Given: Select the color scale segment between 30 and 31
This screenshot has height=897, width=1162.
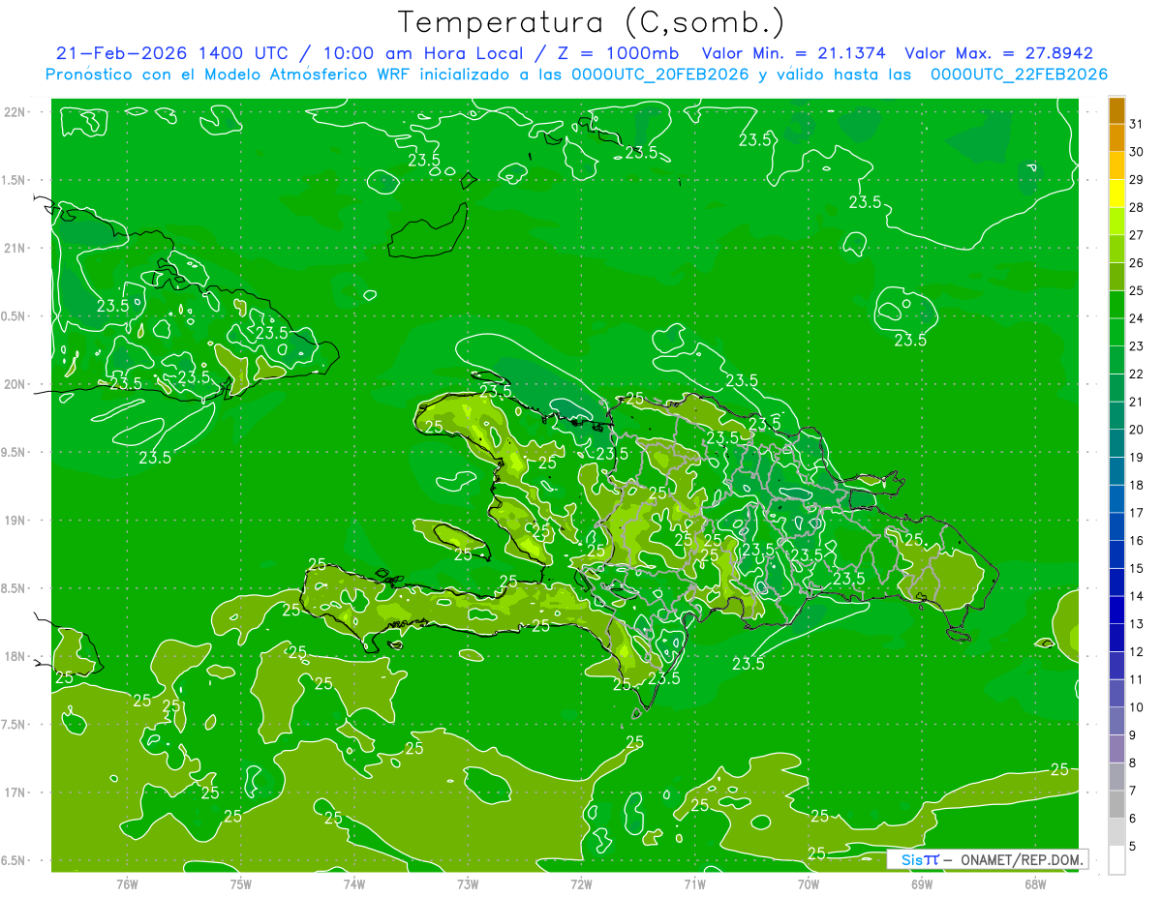Looking at the screenshot, I should [1116, 138].
